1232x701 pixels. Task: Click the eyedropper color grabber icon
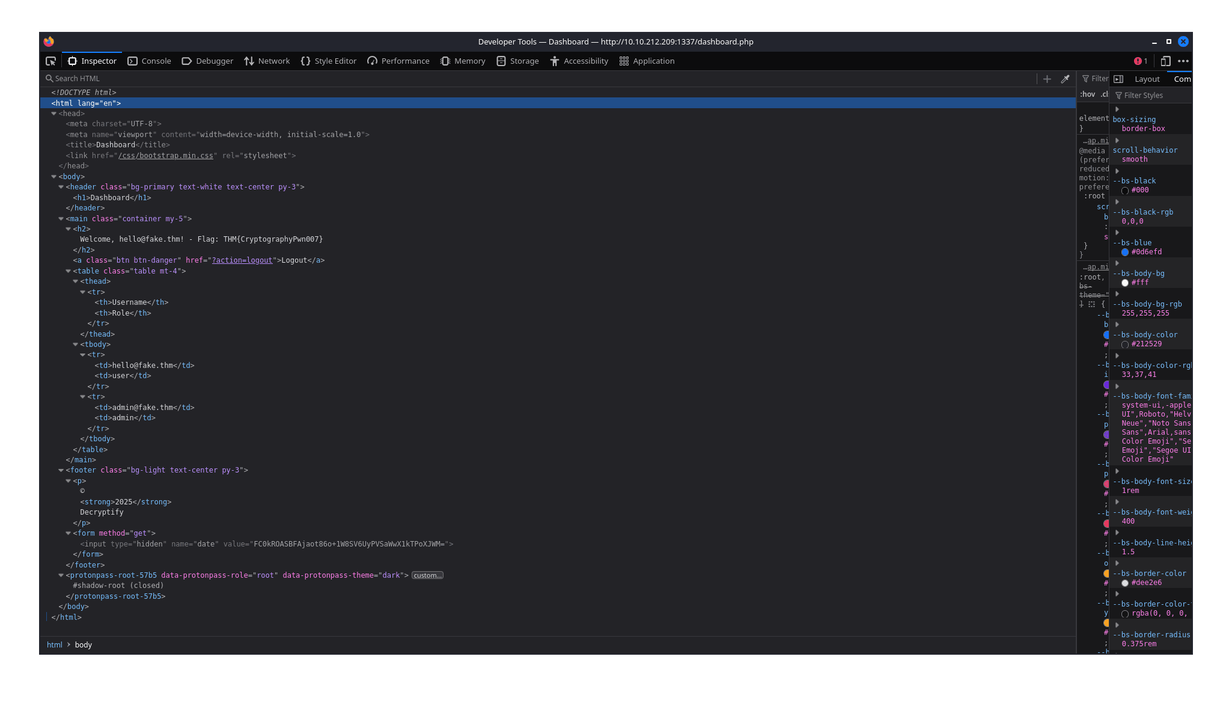click(x=1065, y=79)
